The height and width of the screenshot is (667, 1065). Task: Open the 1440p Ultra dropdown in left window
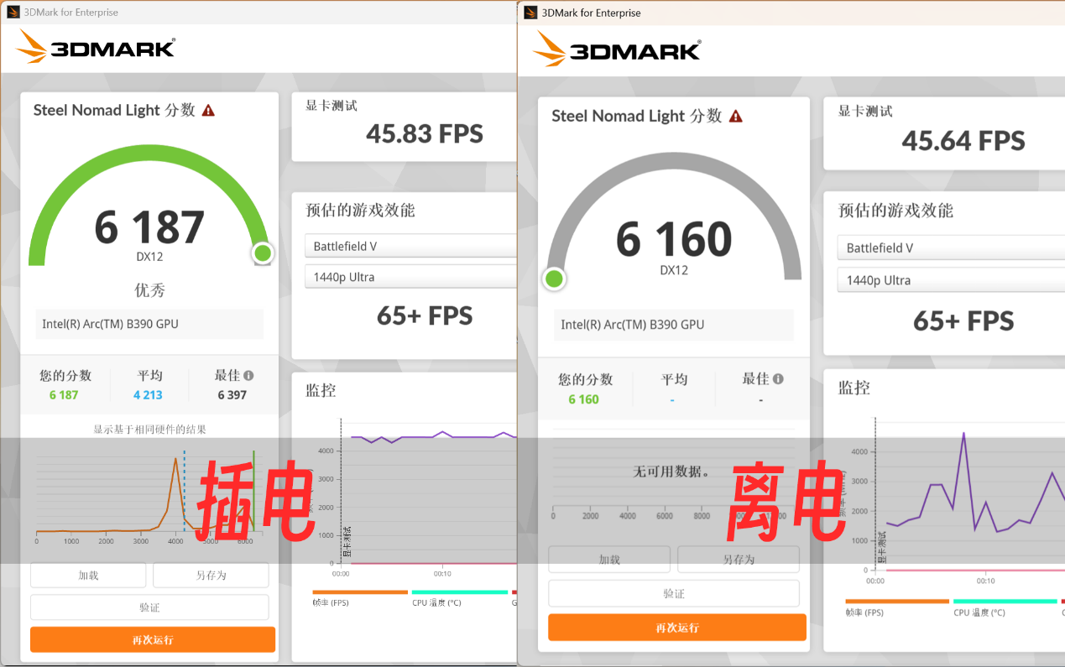(x=410, y=277)
